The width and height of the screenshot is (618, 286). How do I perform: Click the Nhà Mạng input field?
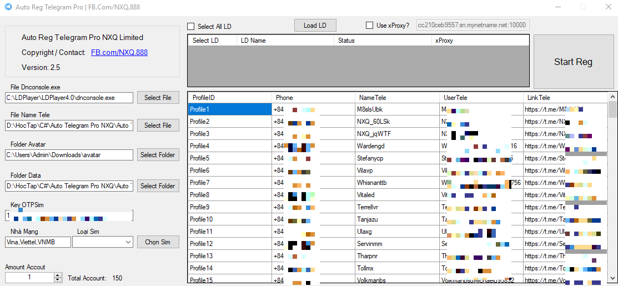(x=38, y=242)
